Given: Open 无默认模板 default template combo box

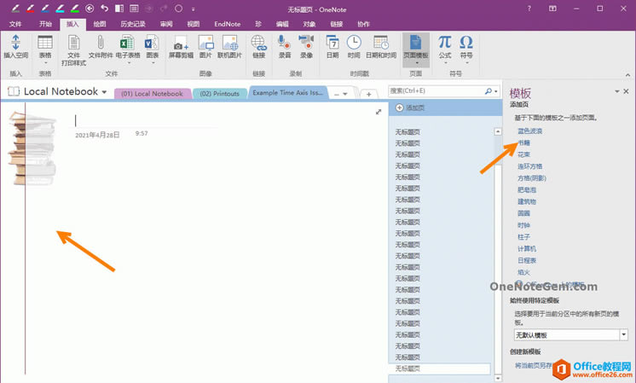Looking at the screenshot, I should point(570,335).
